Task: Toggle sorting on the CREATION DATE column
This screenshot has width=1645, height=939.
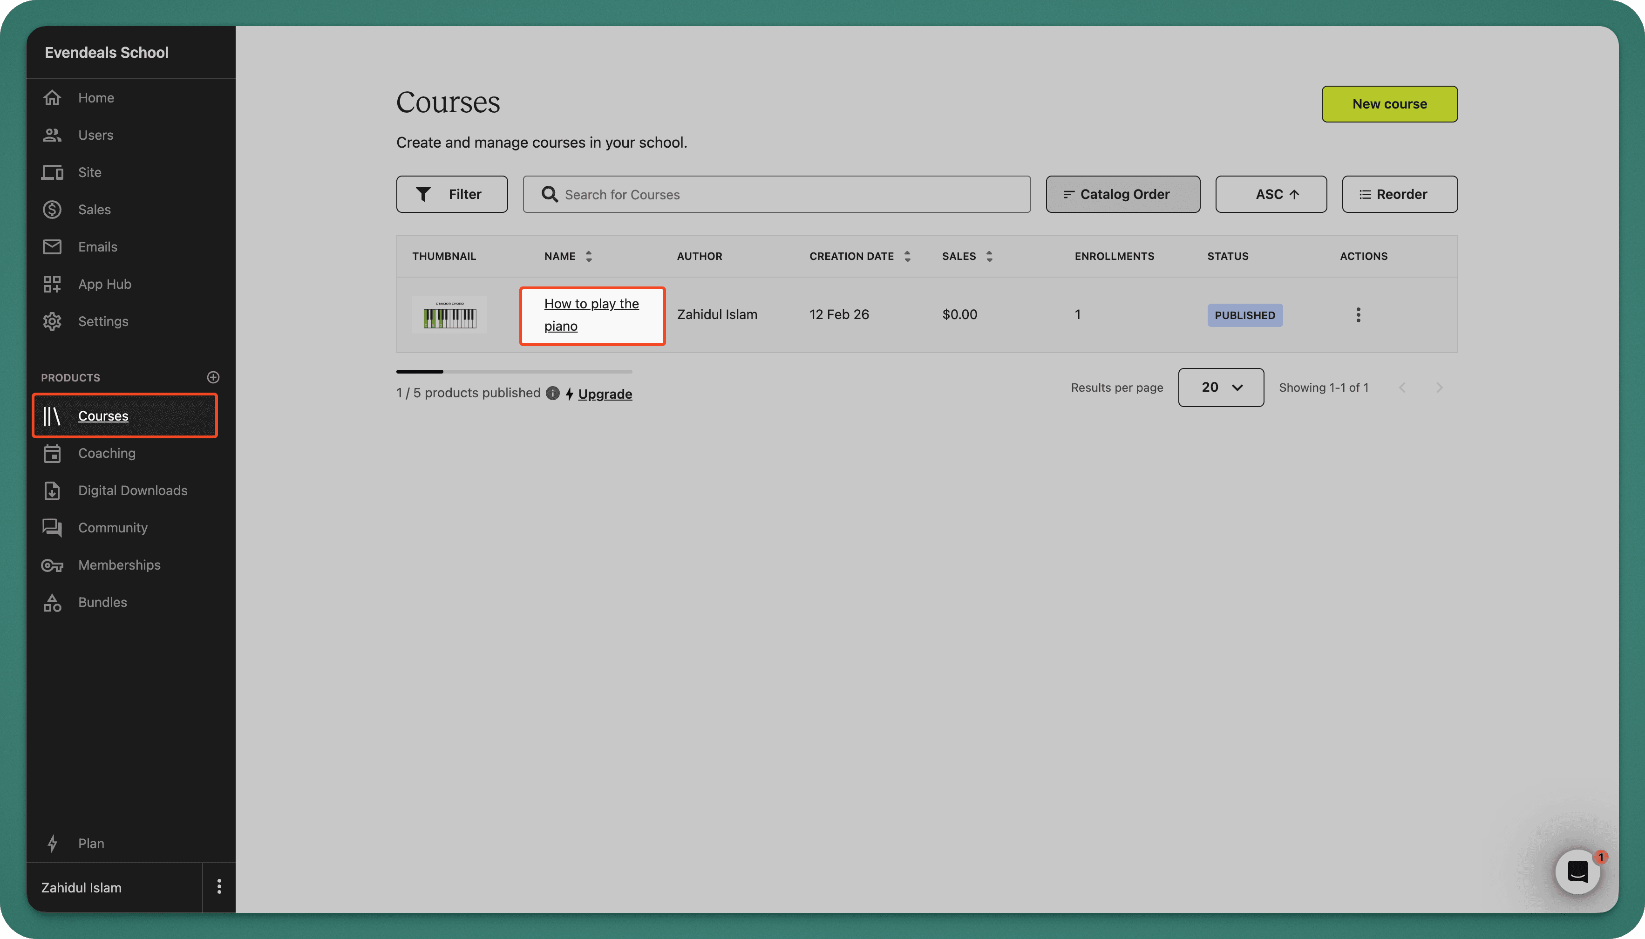Action: click(x=907, y=256)
